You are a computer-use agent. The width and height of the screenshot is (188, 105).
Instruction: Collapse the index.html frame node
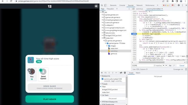tap(102, 38)
